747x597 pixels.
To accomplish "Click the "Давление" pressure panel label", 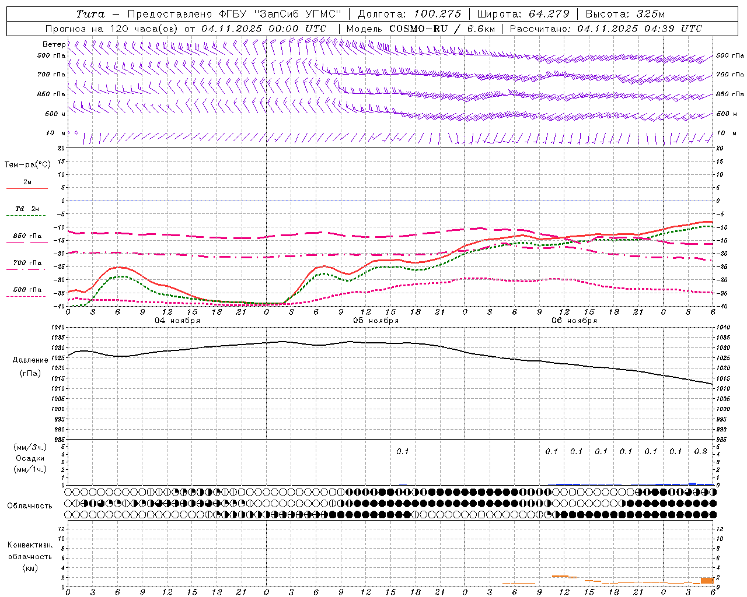I will tap(30, 360).
